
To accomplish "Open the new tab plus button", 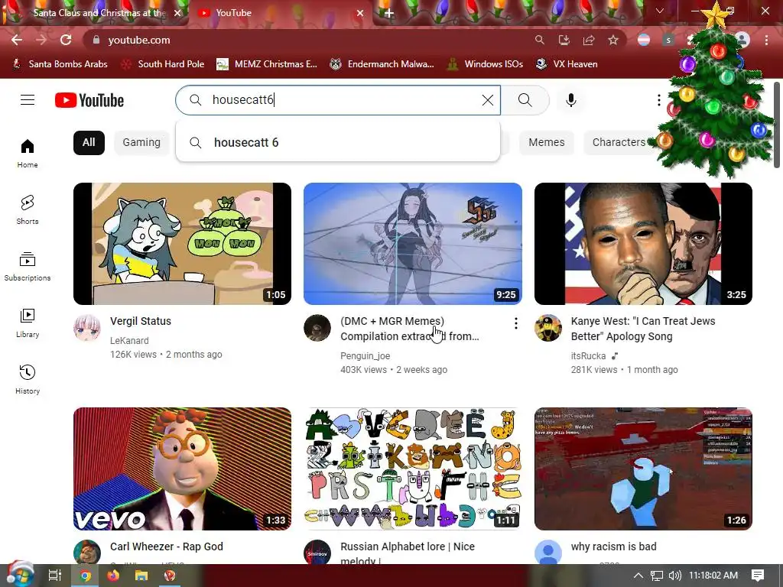I will click(389, 13).
